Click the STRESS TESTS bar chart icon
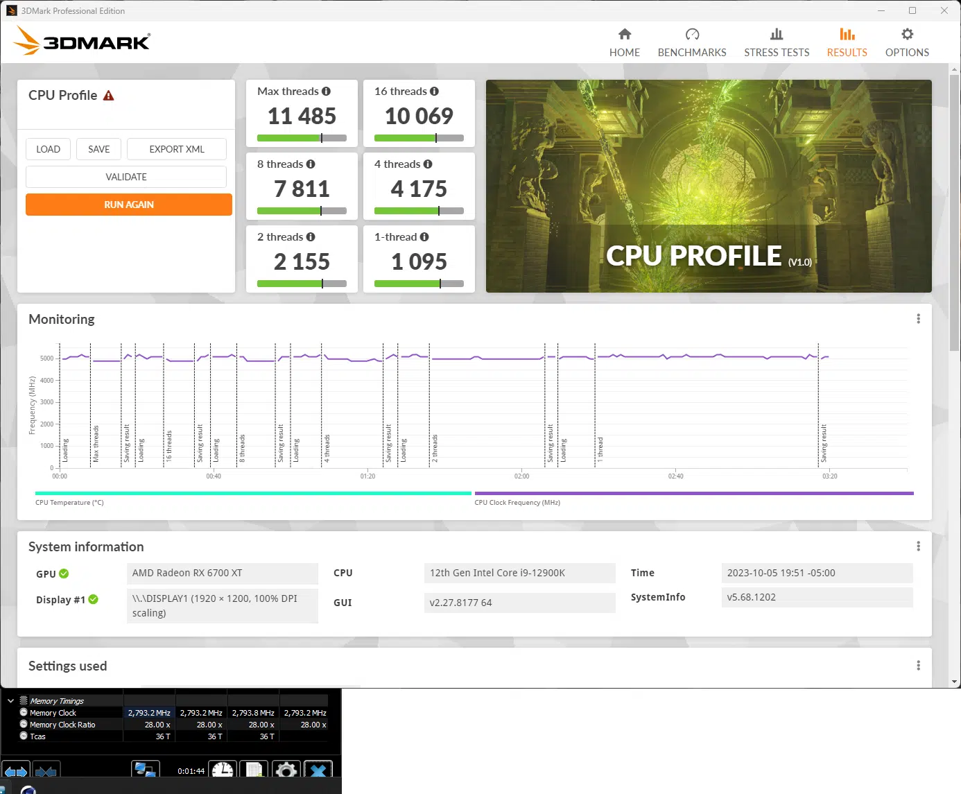The width and height of the screenshot is (961, 794). pyautogui.click(x=777, y=34)
